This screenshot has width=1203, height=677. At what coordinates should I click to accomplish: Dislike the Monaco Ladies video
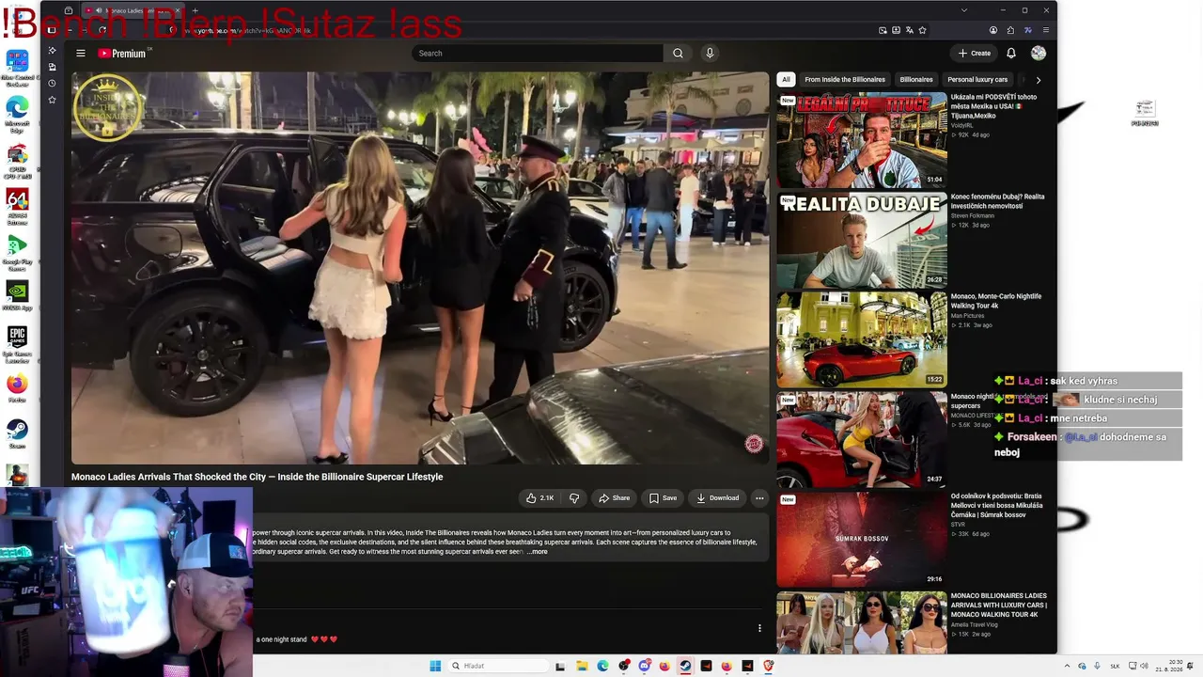coord(574,498)
